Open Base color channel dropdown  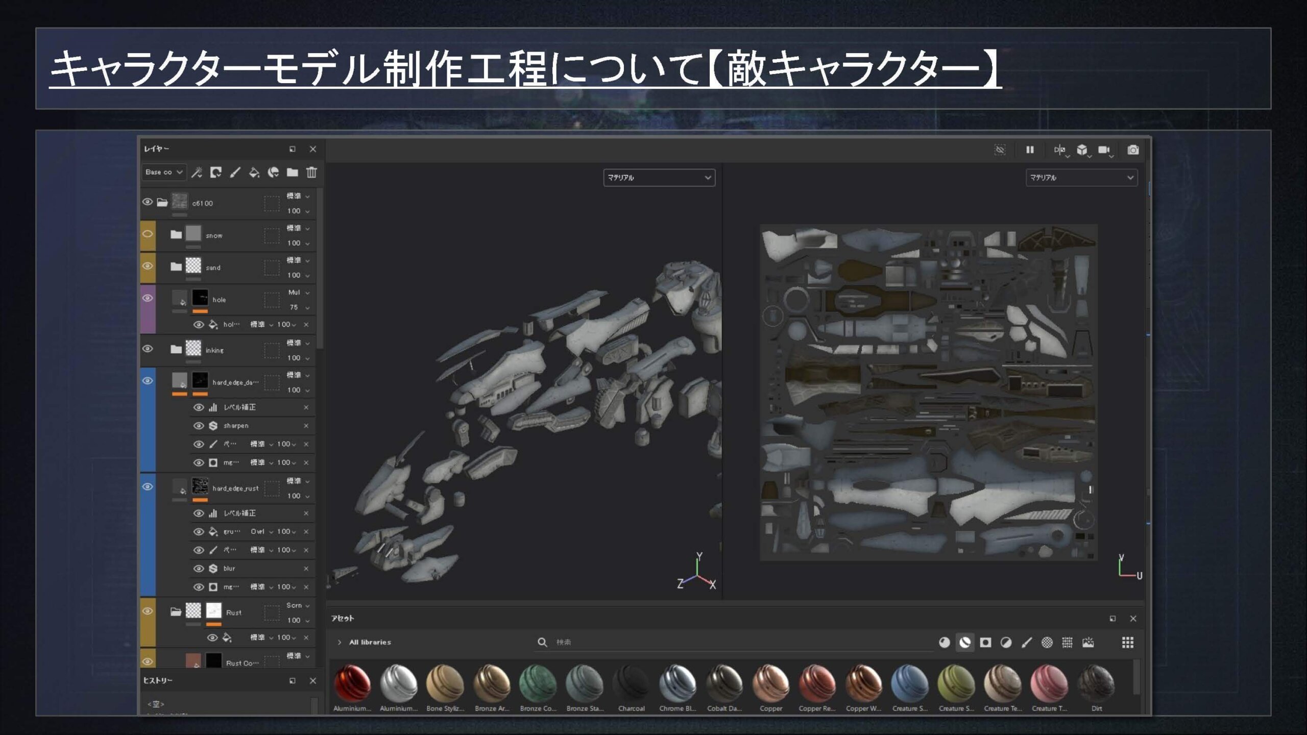164,173
